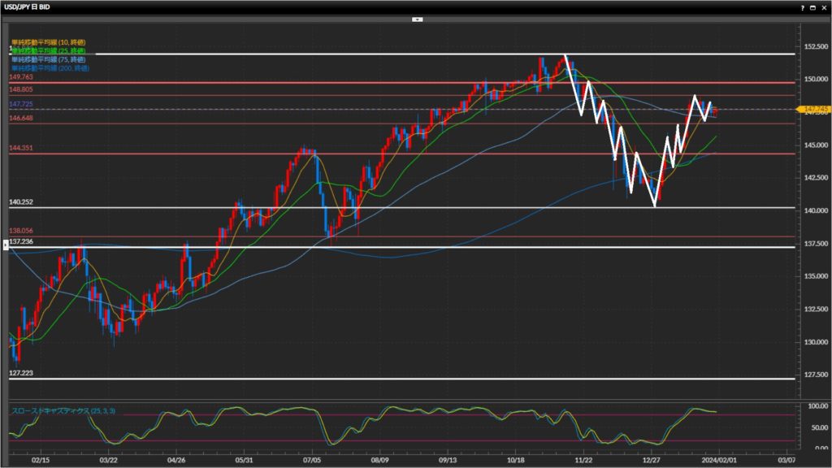Click the 152.500 value on price scale
The height and width of the screenshot is (468, 832).
coord(812,46)
